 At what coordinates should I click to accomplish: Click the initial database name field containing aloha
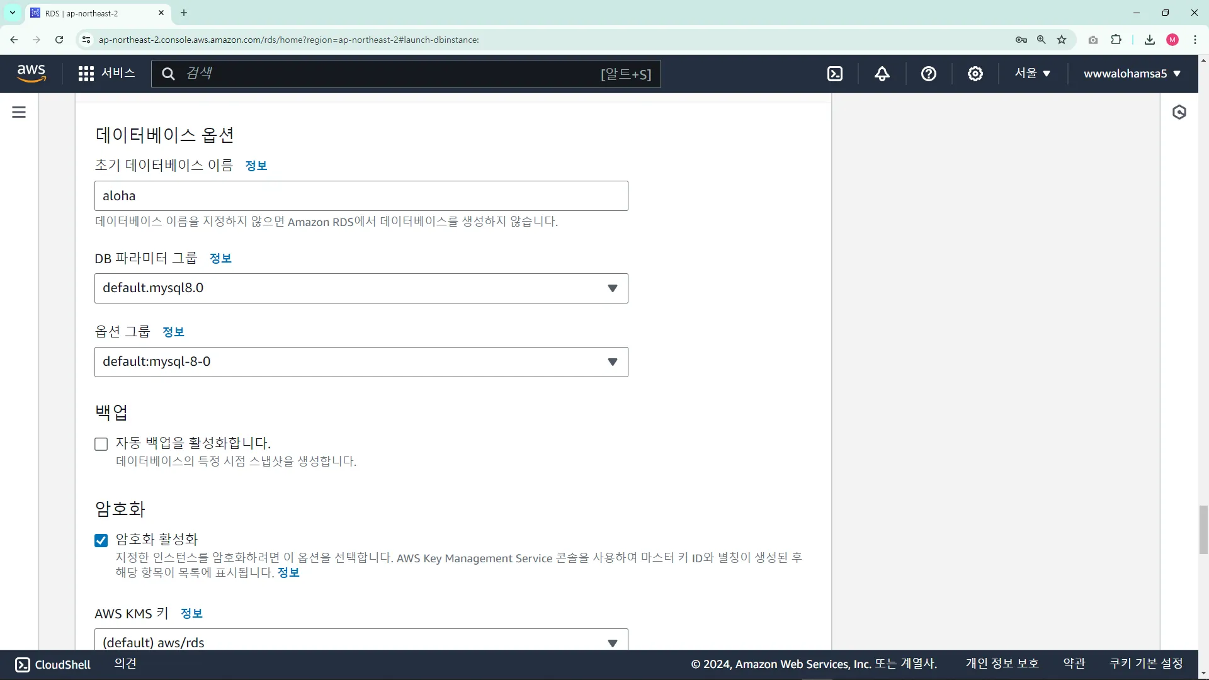[x=361, y=196]
